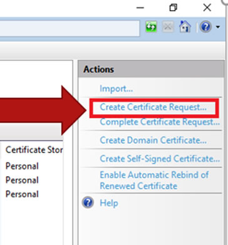Click the green refresh page icon

coord(151,27)
